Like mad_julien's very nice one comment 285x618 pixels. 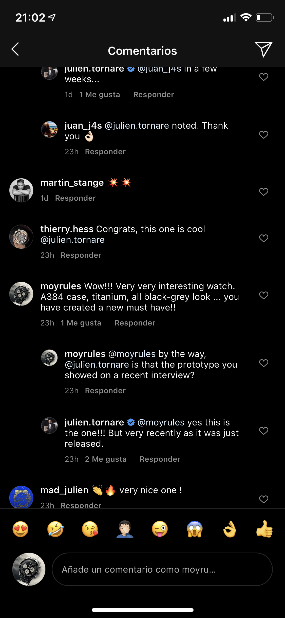[263, 499]
